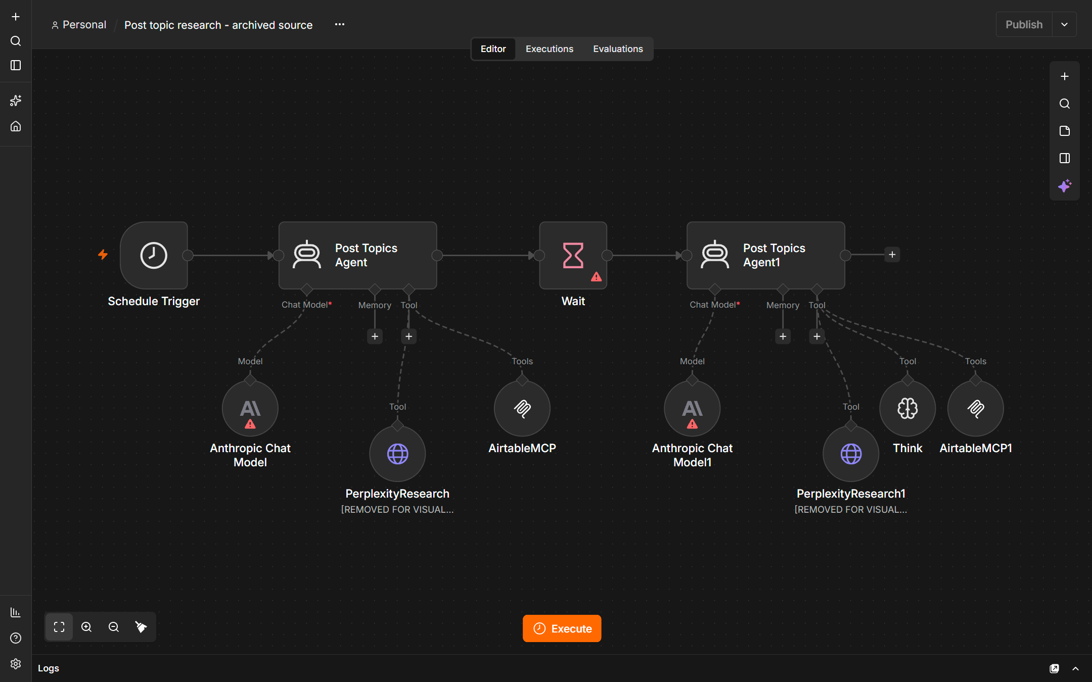Click the tidy-up nodes broom icon
The height and width of the screenshot is (682, 1092).
click(141, 627)
